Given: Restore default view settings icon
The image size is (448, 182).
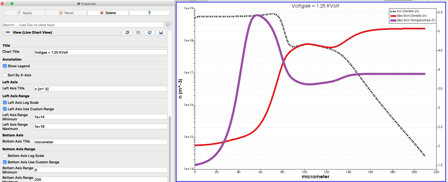Looking at the screenshot, I should [150, 33].
